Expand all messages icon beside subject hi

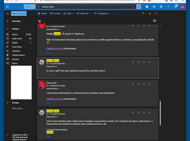click(154, 21)
